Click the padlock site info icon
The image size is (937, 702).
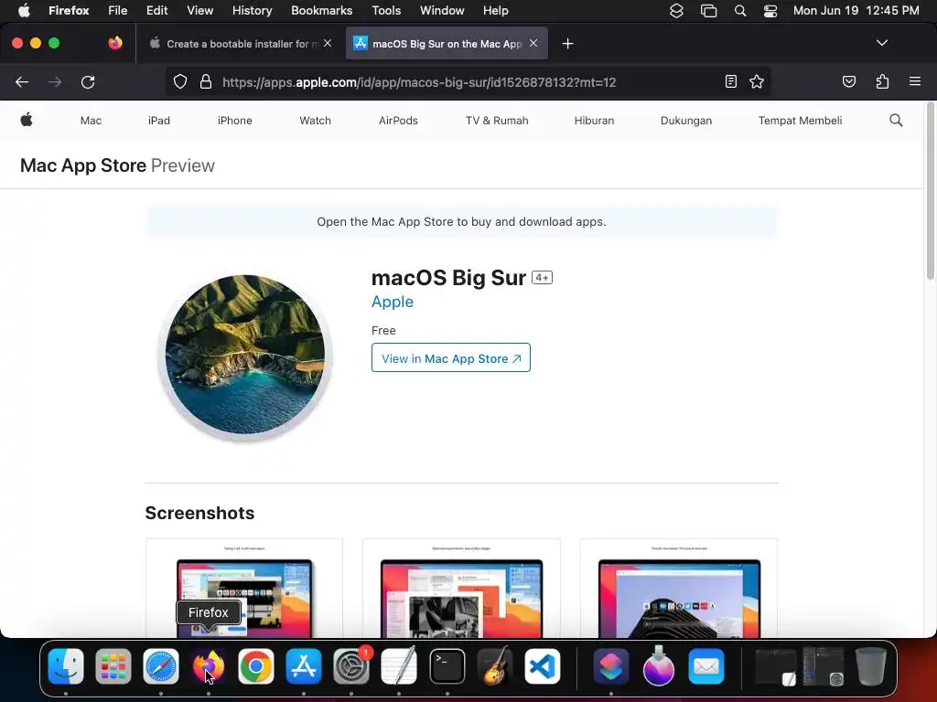206,81
